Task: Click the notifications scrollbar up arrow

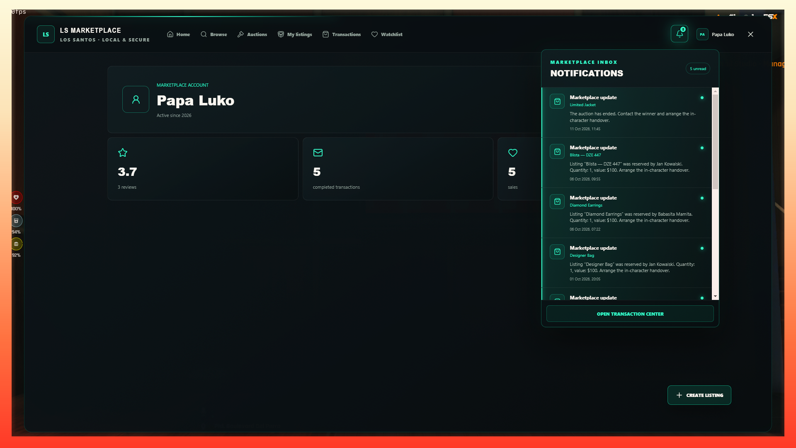Action: pyautogui.click(x=715, y=91)
